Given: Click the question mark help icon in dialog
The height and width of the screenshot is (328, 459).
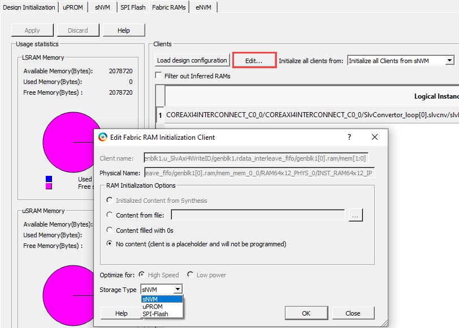Looking at the screenshot, I should click(349, 137).
